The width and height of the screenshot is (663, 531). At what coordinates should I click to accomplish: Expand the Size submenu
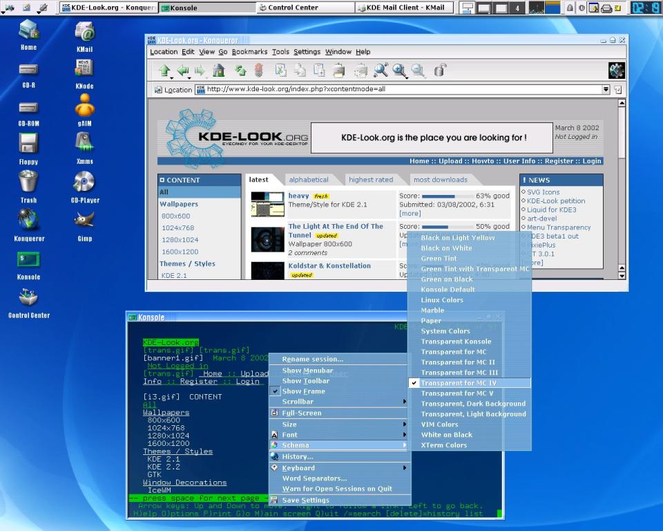coord(340,425)
